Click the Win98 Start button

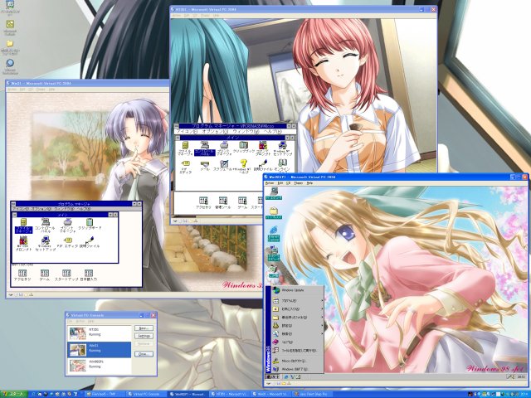(273, 376)
